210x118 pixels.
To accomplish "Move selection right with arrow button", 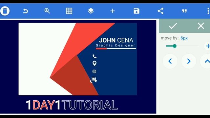I will [x=189, y=61].
